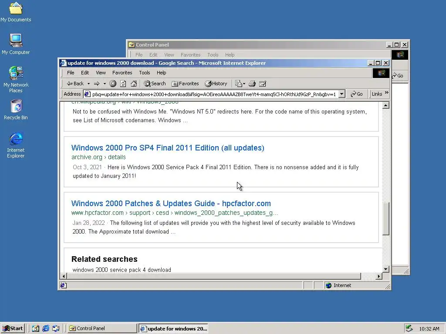The height and width of the screenshot is (334, 446).
Task: Open Windows 2000 Pro SP4 Final 2011 Edition link
Action: (168, 148)
